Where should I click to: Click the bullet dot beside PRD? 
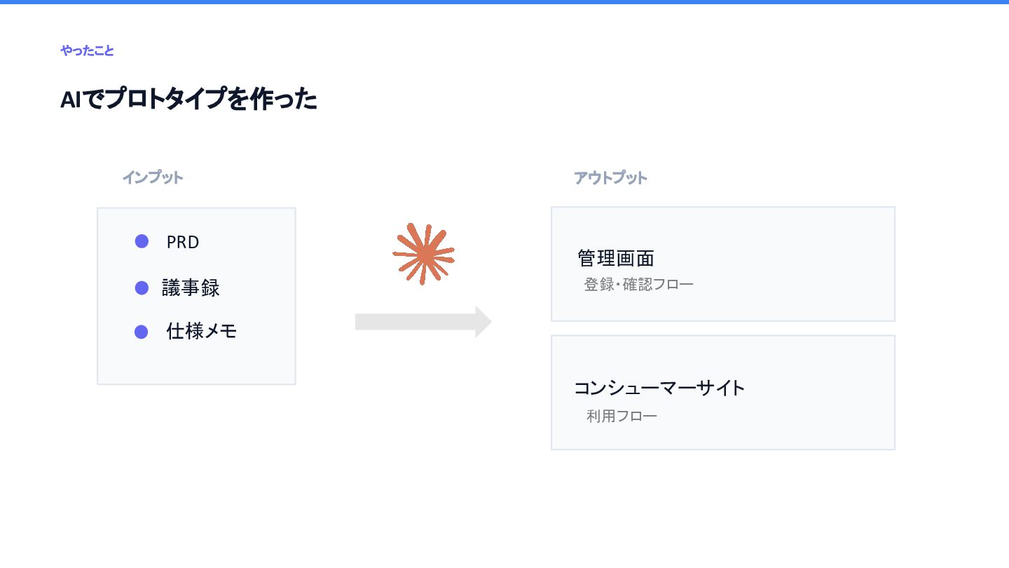pos(142,241)
